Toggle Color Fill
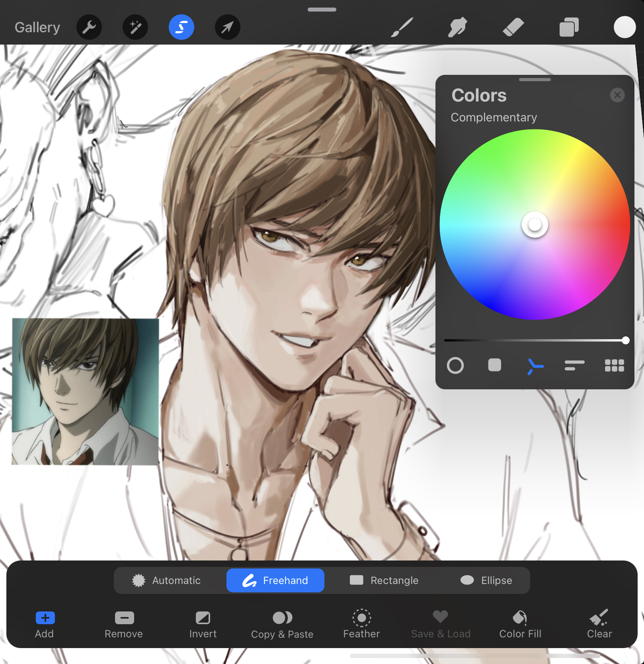 [520, 624]
